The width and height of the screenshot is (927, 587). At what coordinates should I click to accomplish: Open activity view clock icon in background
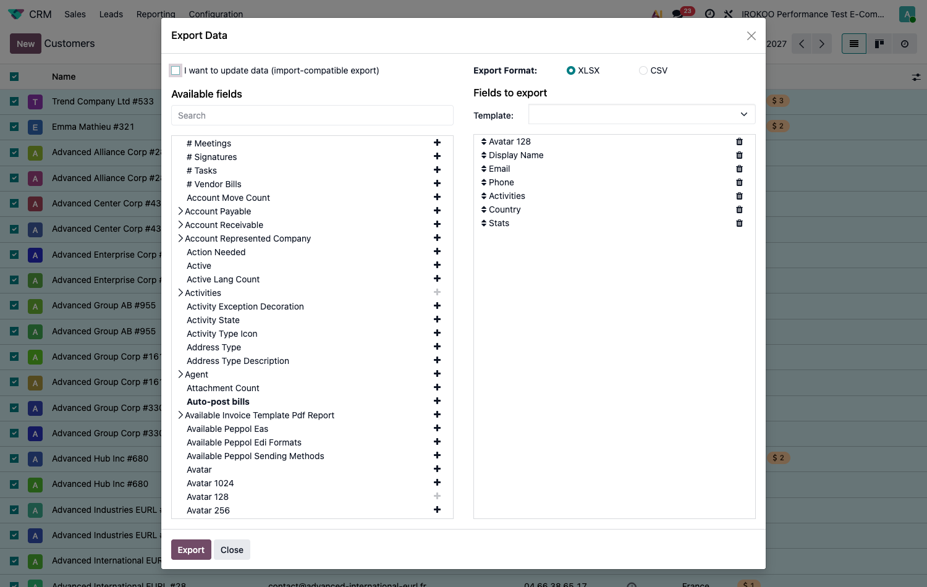tap(905, 44)
